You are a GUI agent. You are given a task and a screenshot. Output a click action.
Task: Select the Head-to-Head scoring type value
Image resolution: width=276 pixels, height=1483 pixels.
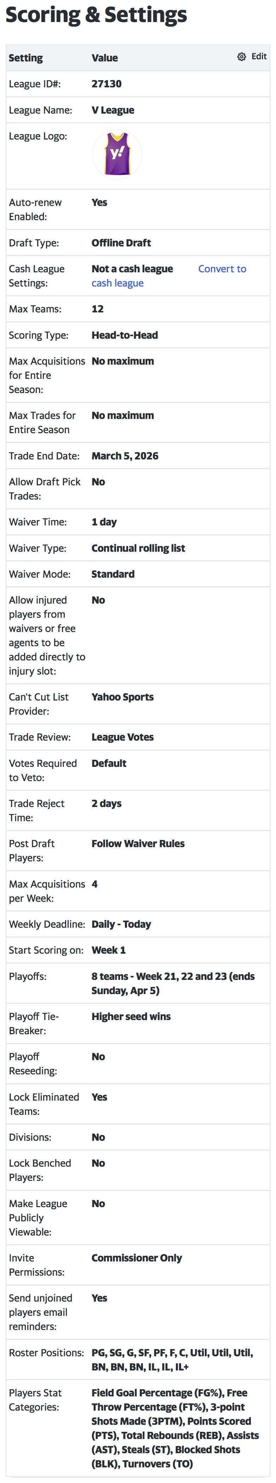point(125,335)
